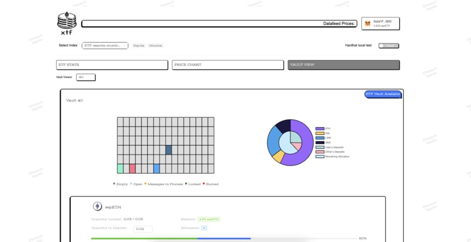Click the xtf cake logo

pos(67,23)
